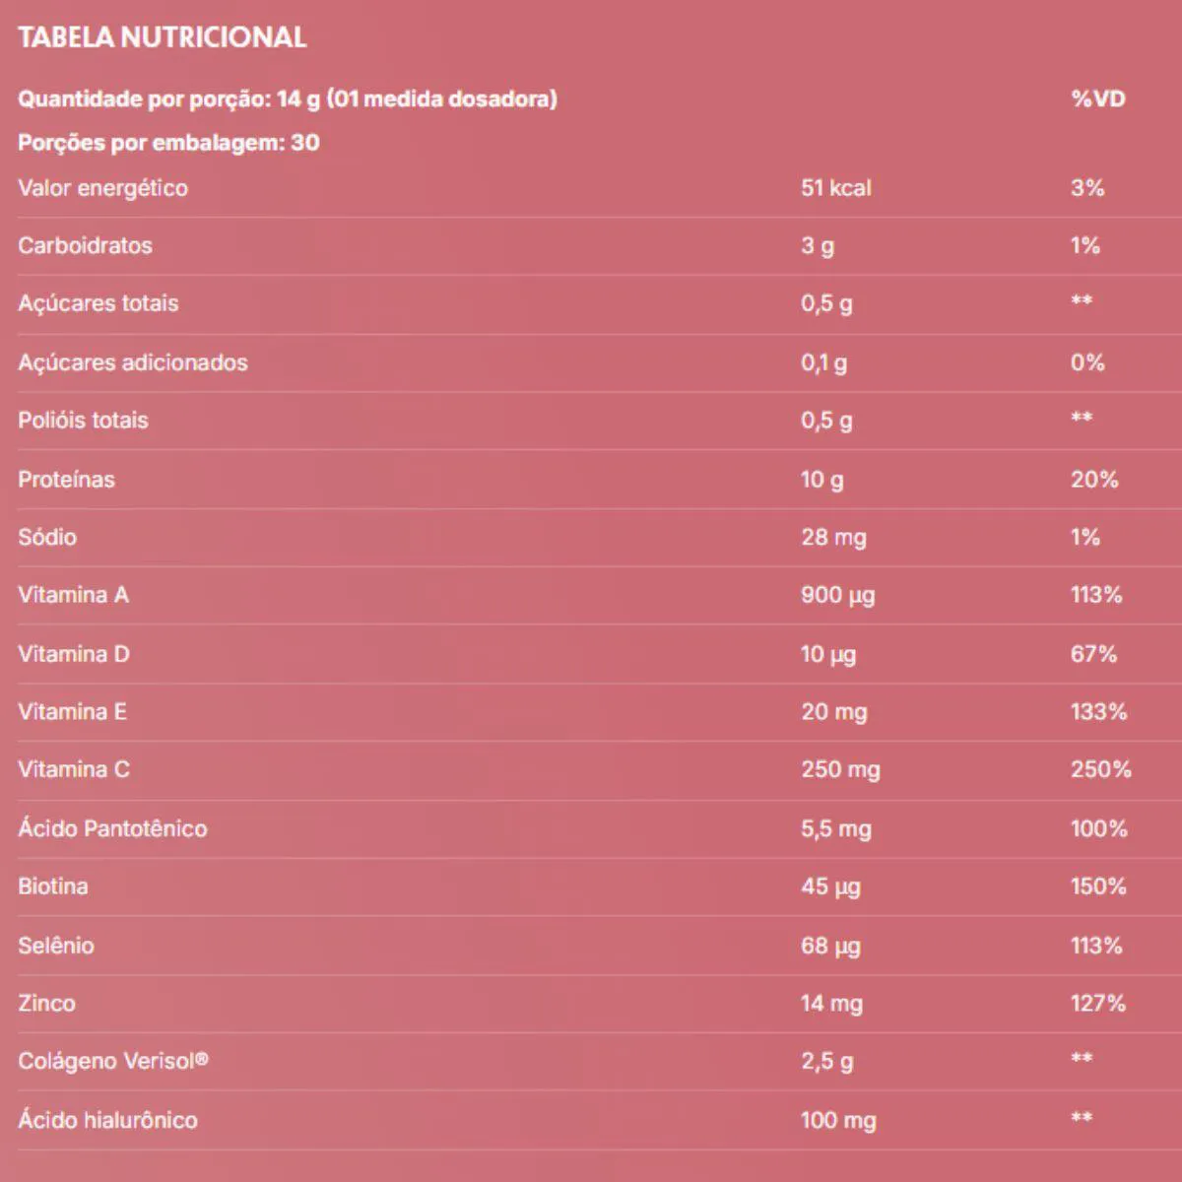This screenshot has width=1182, height=1182.
Task: Click the Açúcares totais label
Action: coord(98,303)
